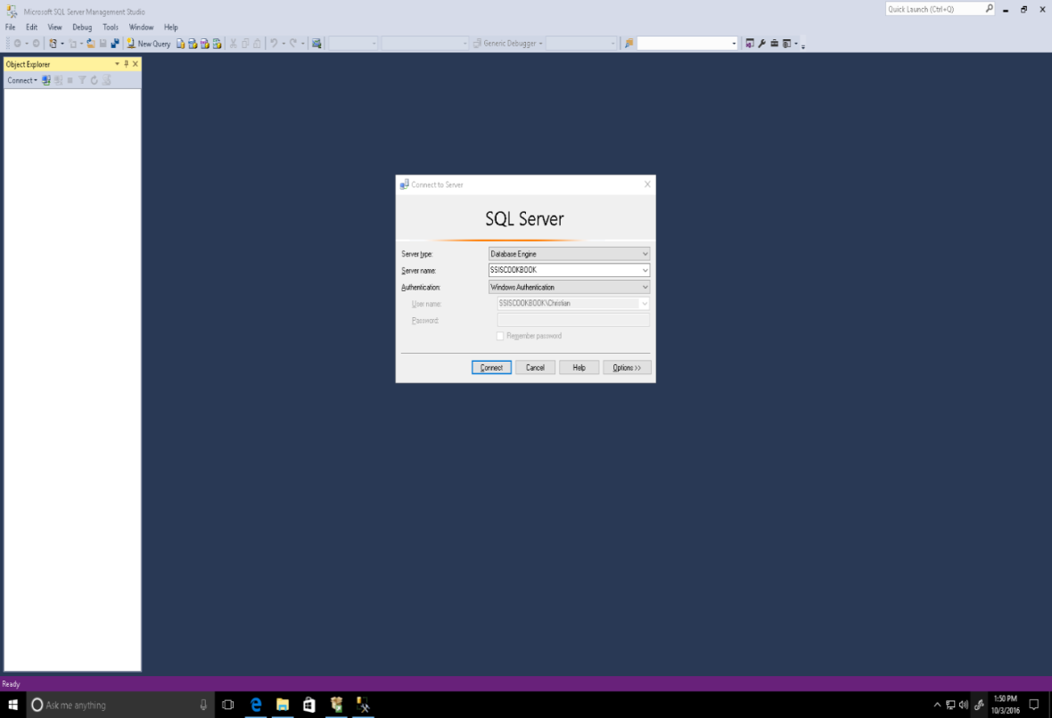This screenshot has width=1052, height=718.
Task: Expand the find text combo box in toolbar
Action: (x=734, y=44)
